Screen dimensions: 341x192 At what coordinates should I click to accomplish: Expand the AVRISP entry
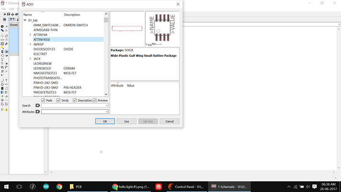tap(30, 44)
